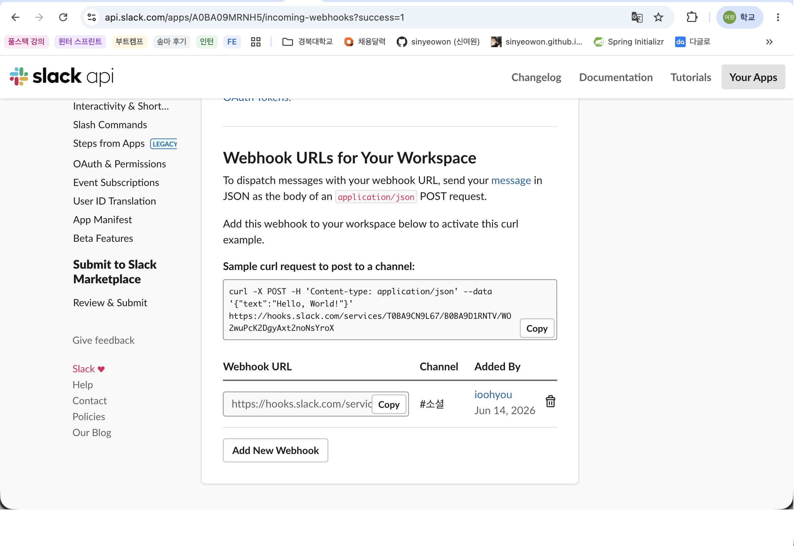Open the Spring Initializr bookmark
The height and width of the screenshot is (546, 794).
[x=629, y=42]
